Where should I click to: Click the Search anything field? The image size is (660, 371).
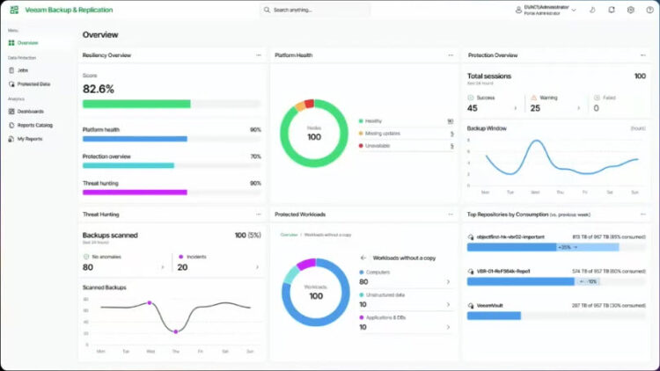click(315, 10)
